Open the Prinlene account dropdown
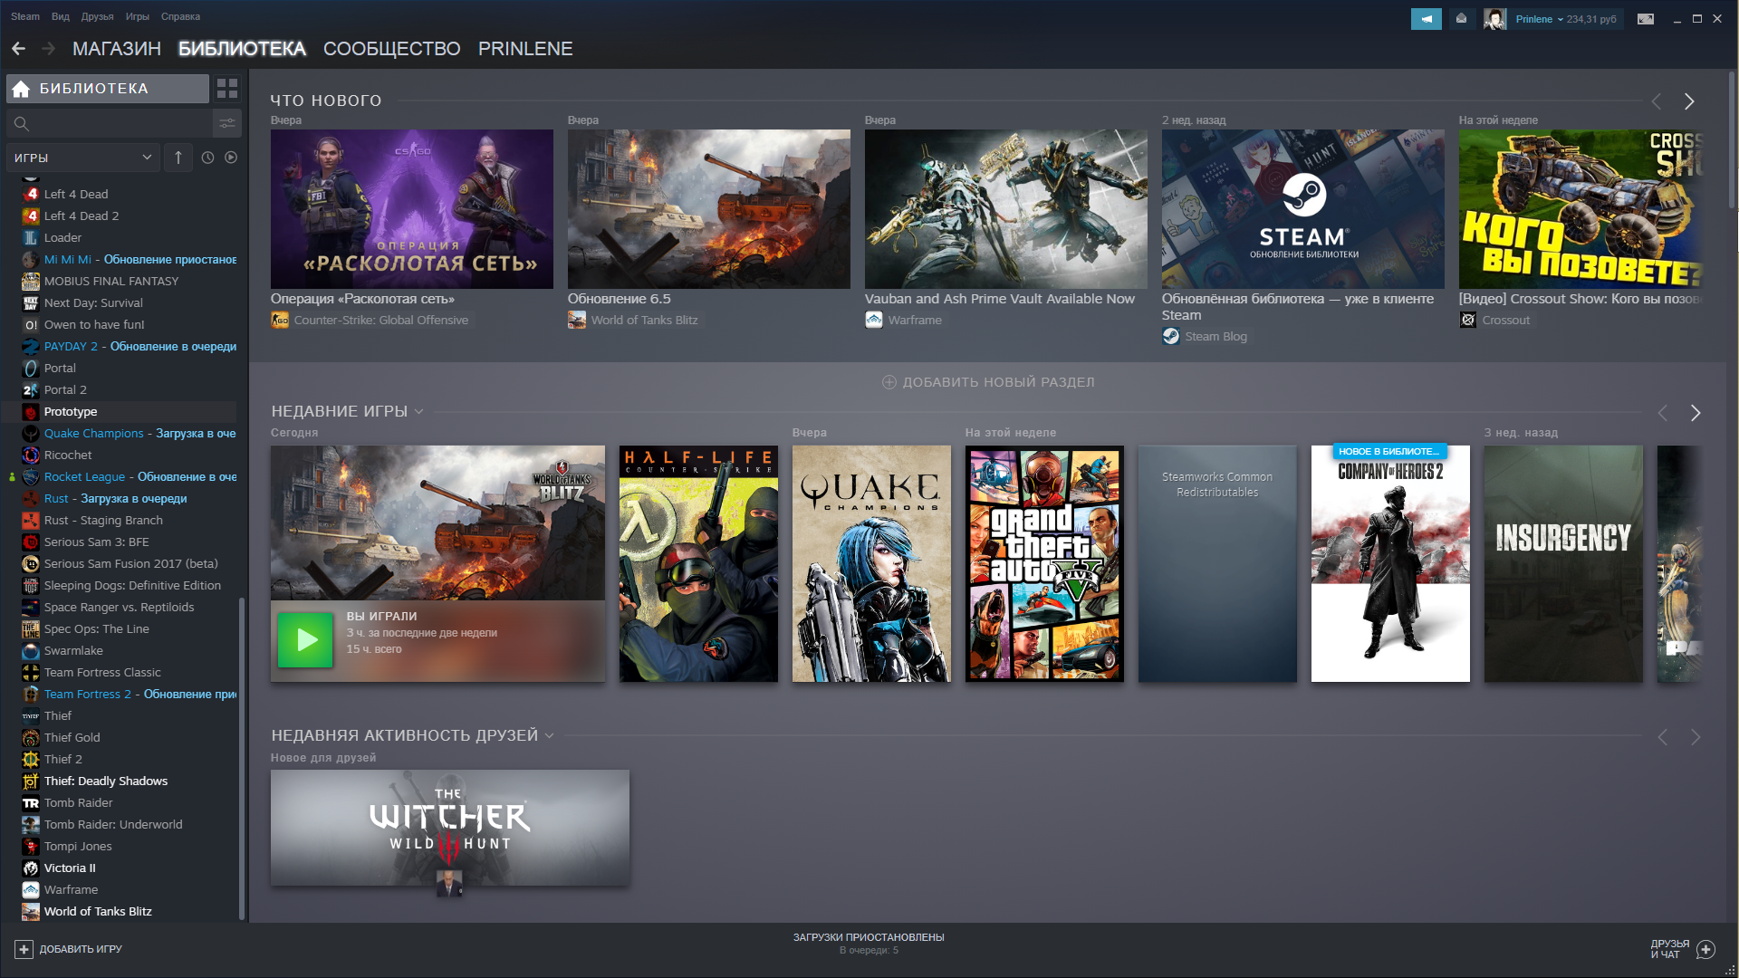Screen dimensions: 1739x978 point(1540,19)
